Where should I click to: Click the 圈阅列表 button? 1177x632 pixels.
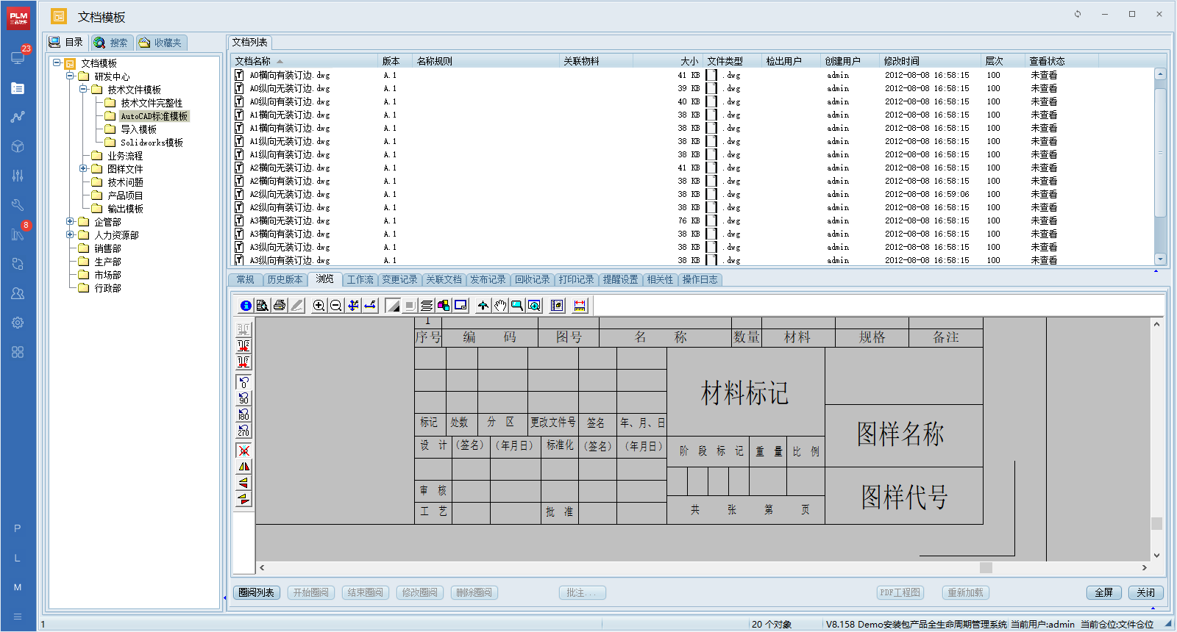(256, 592)
